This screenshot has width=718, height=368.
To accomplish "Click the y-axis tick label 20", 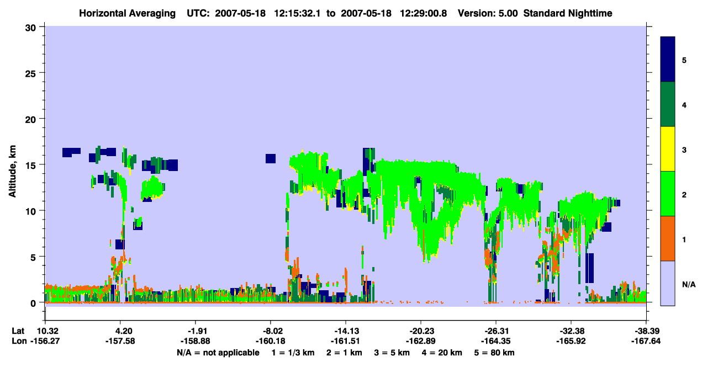I will [32, 119].
